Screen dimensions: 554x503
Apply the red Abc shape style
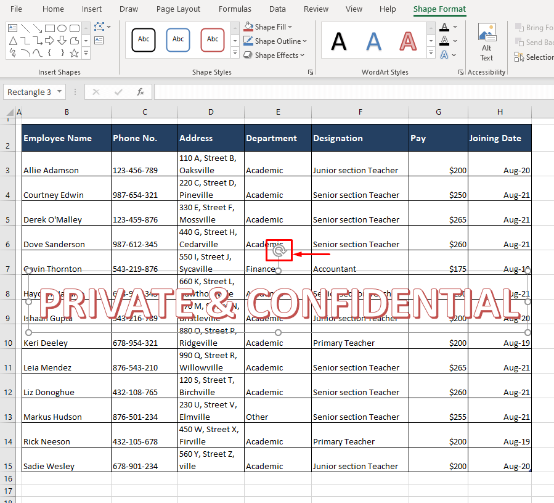[x=213, y=39]
